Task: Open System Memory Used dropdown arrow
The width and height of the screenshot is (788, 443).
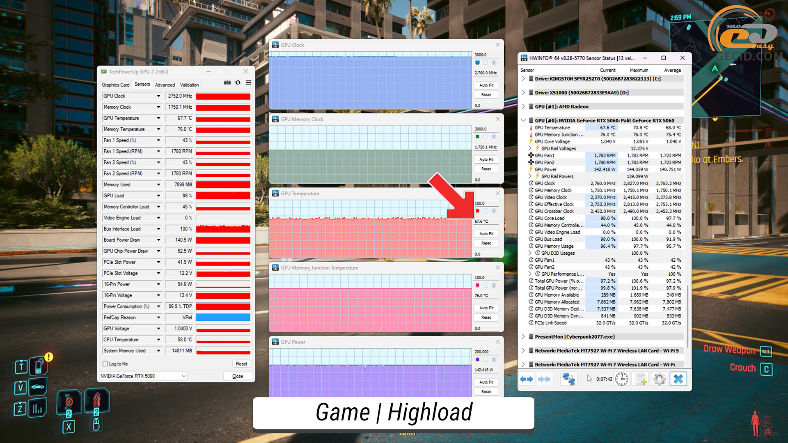Action: tap(158, 351)
